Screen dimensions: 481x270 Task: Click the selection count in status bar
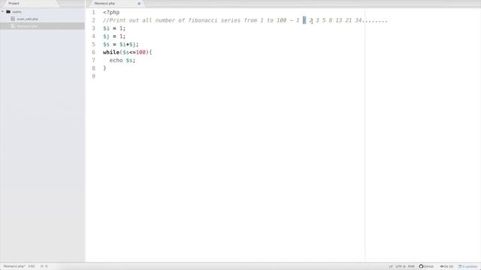[x=44, y=266]
